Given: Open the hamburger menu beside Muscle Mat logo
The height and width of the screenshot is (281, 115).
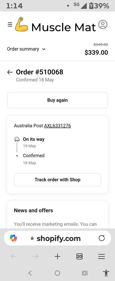Looking at the screenshot, I should pos(10,24).
